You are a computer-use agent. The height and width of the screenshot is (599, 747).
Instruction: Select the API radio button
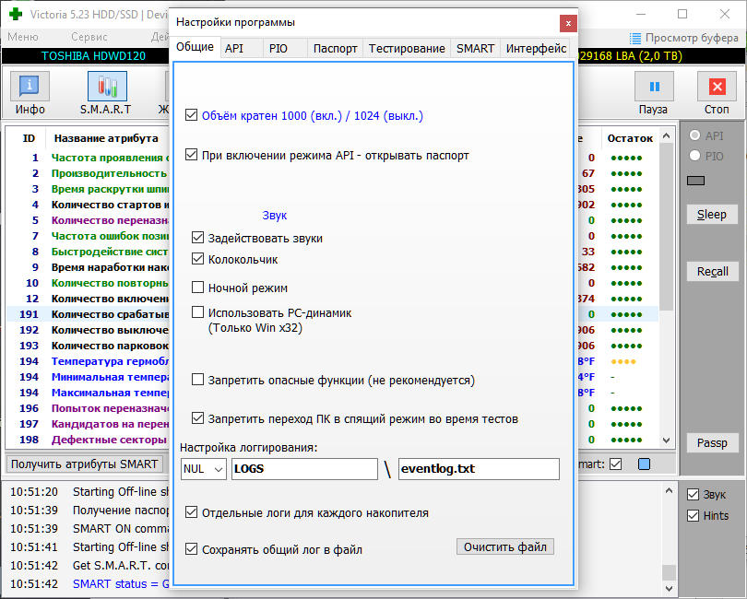[x=695, y=135]
